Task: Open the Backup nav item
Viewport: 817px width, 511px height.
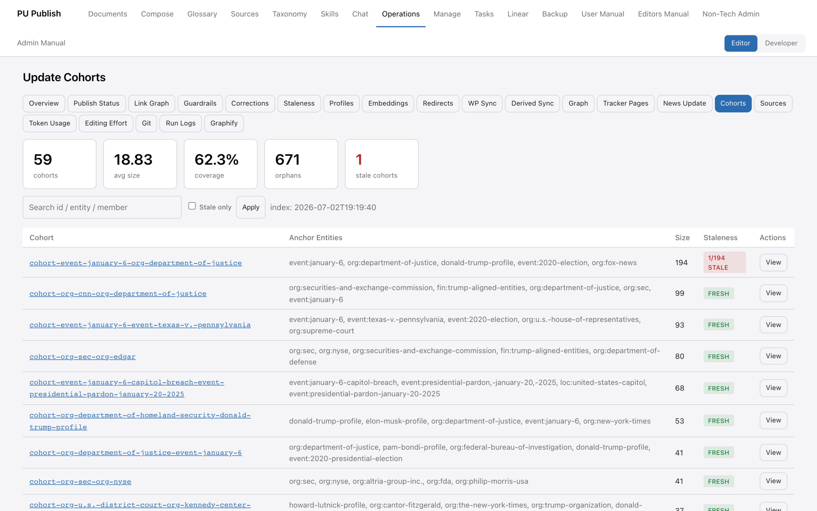Action: click(555, 14)
